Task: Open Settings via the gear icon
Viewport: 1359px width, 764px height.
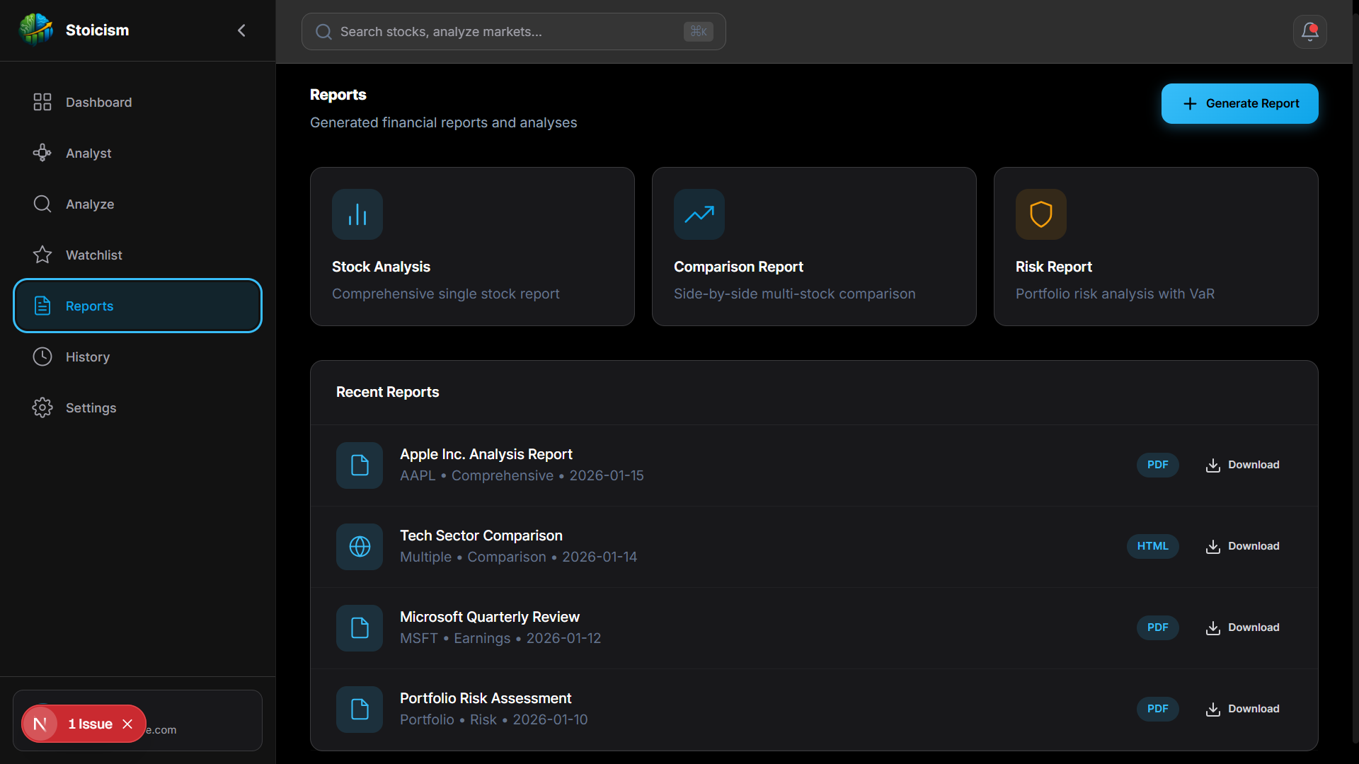Action: coord(42,407)
